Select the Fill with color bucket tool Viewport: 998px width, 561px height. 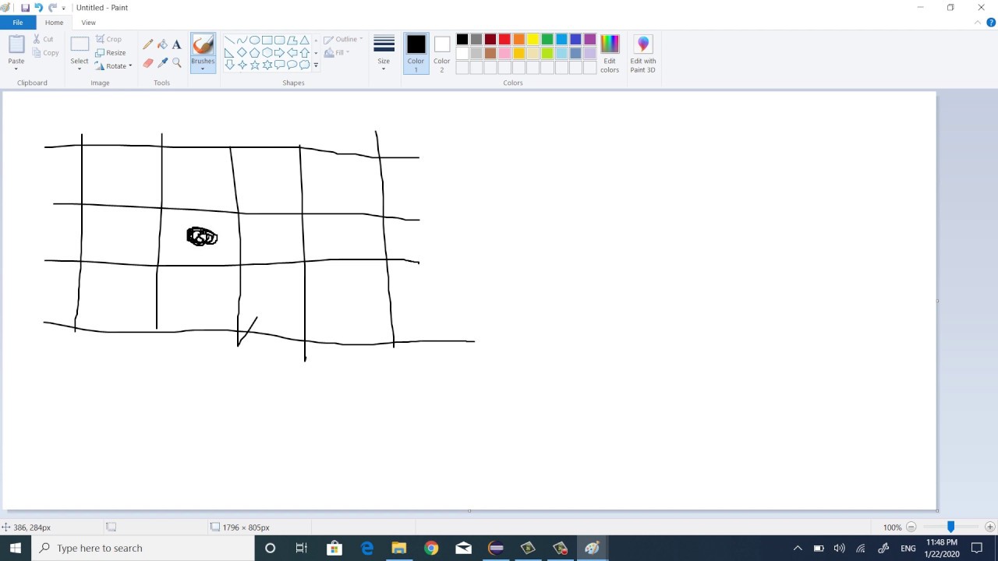tap(162, 44)
